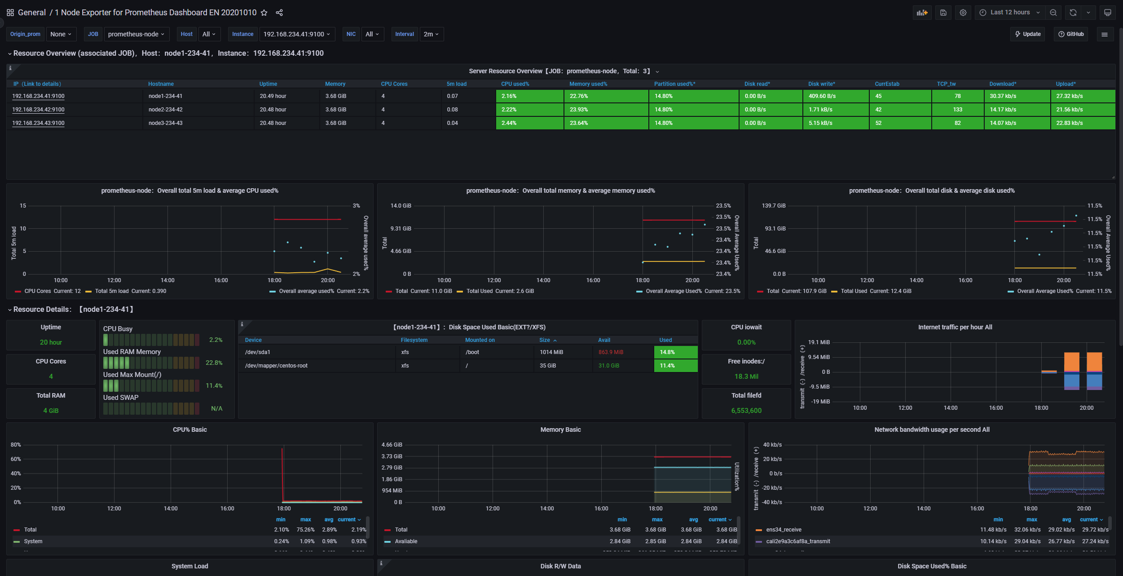
Task: Open the refresh interval dropdown arrow
Action: (x=1088, y=13)
